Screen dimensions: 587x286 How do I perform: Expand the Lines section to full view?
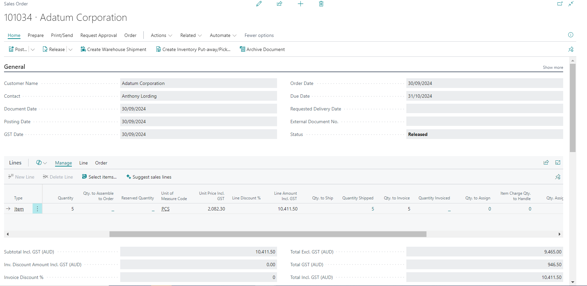(558, 162)
